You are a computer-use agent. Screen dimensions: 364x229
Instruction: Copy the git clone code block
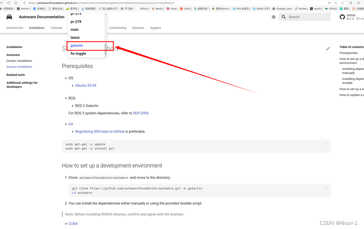[x=326, y=188]
